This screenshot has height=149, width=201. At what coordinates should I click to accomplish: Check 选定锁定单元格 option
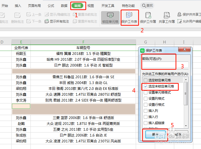(x=146, y=80)
